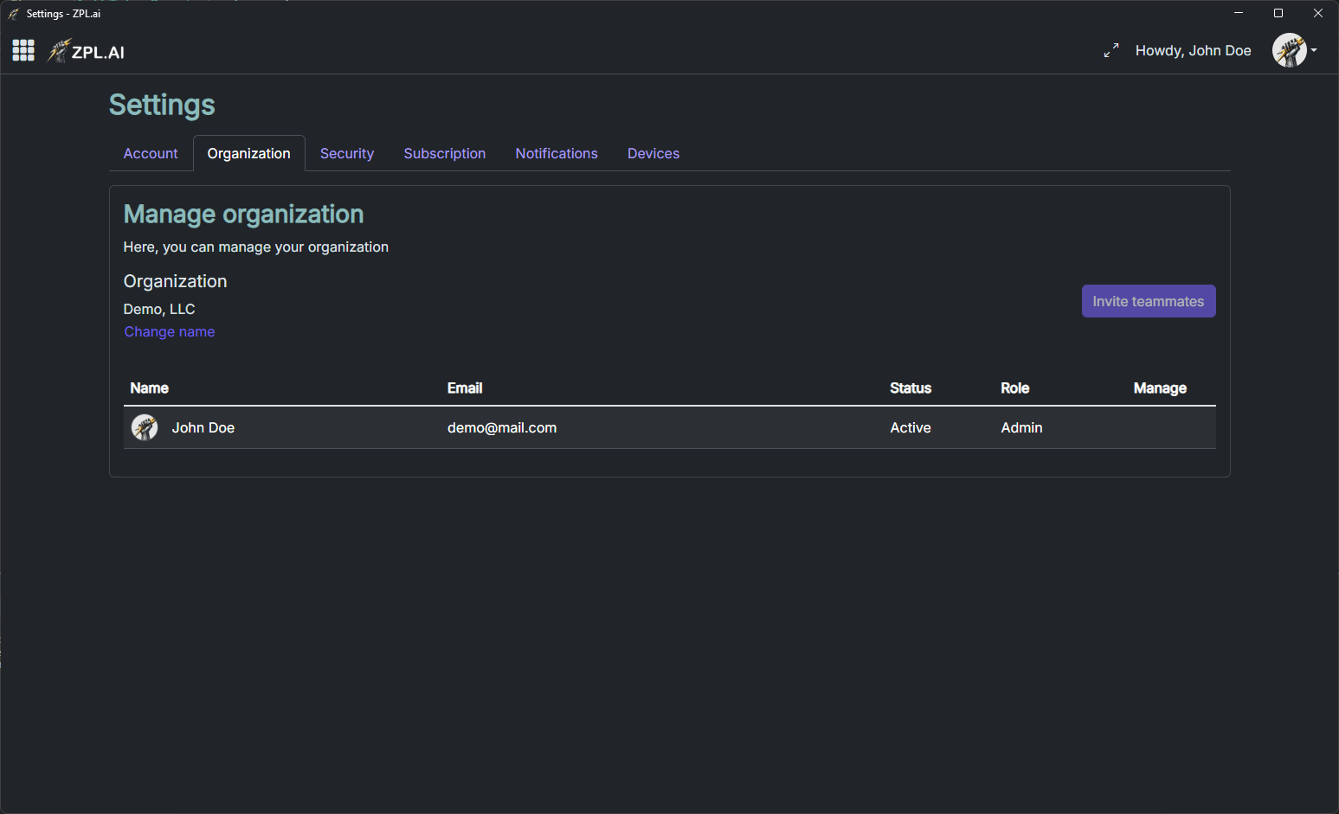Go to the Subscription tab

(x=444, y=154)
